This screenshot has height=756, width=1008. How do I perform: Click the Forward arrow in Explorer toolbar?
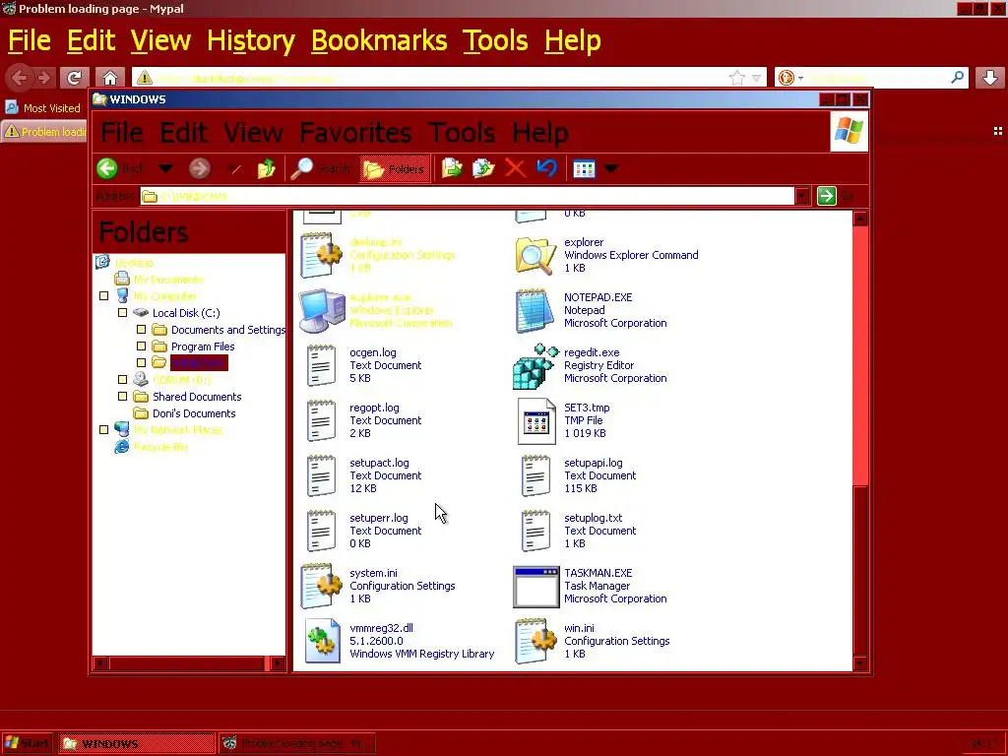199,168
